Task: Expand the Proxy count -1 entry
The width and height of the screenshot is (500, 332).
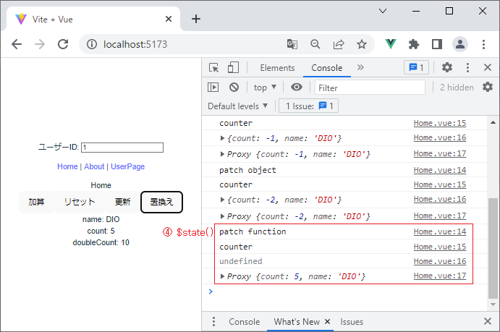Action: (222, 154)
